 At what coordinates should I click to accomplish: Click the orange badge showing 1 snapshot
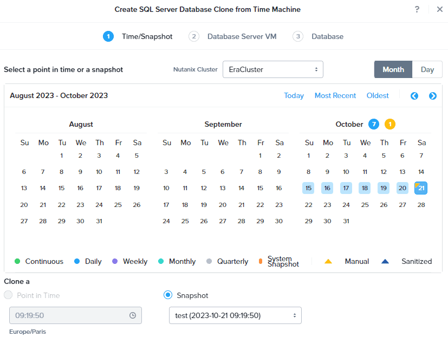tap(389, 124)
